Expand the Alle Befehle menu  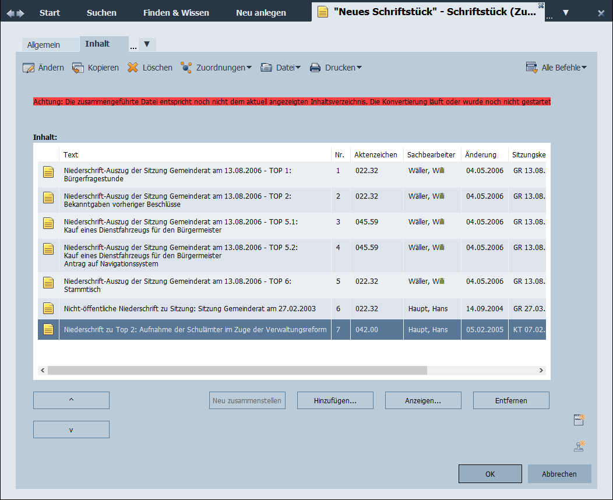[556, 68]
